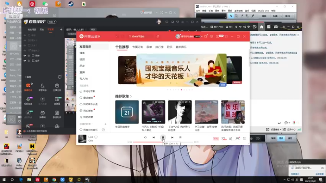Select the 排行榜 tab
The width and height of the screenshot is (326, 183).
(159, 47)
